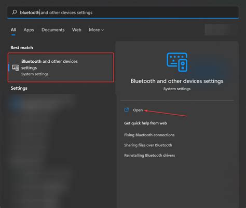
Task: Click the Best match heading
Action: pos(22,48)
